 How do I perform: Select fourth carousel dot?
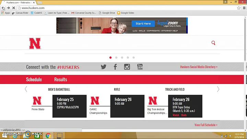click(x=128, y=57)
